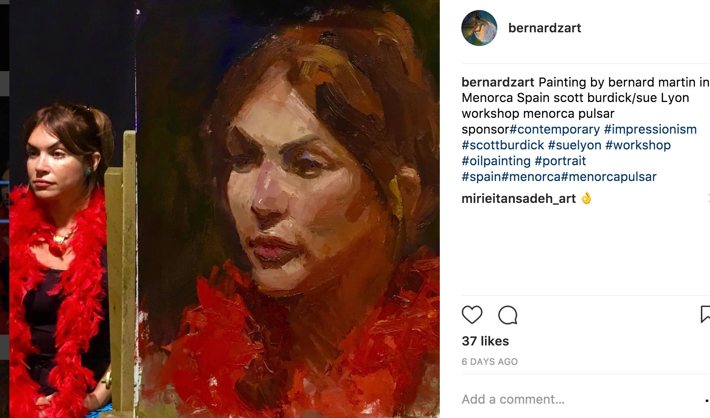Open the #contemporary hashtag

(x=555, y=129)
